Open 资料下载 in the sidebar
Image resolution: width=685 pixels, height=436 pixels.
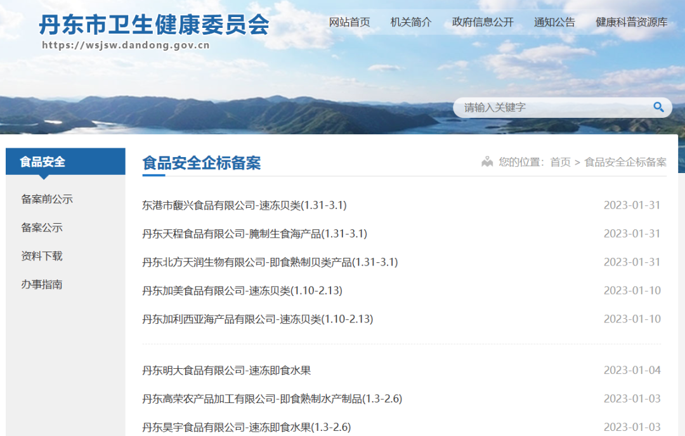pos(42,256)
